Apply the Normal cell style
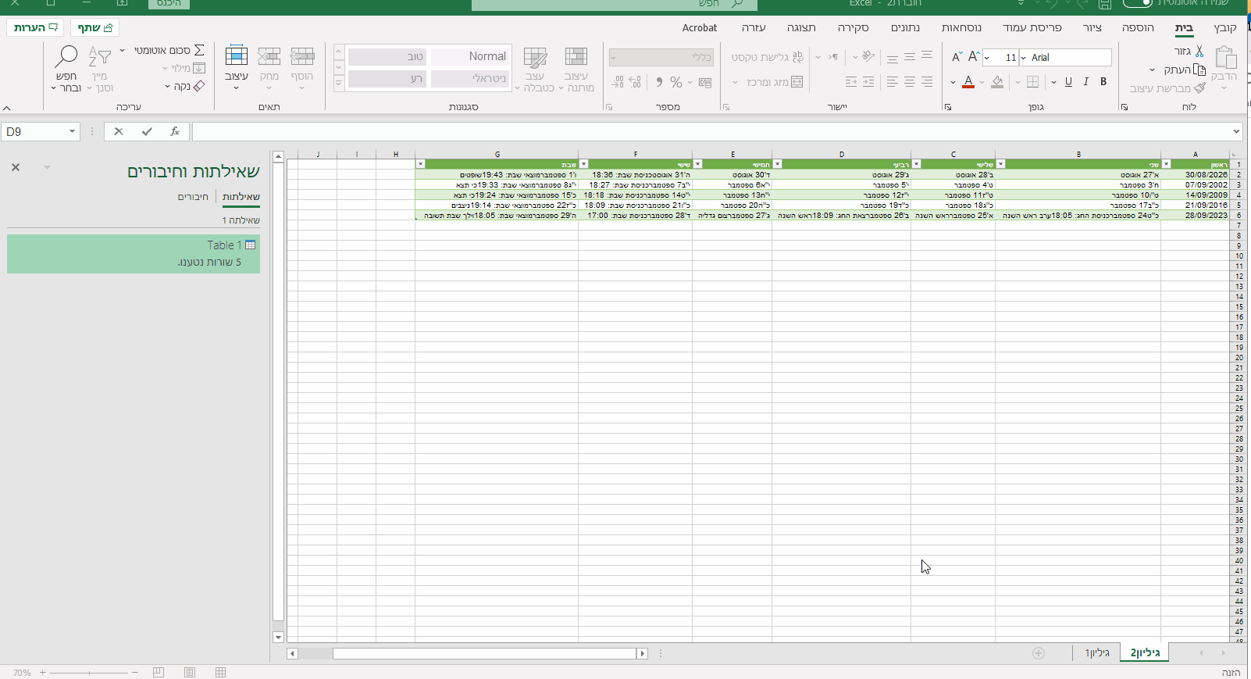1251x679 pixels. (x=470, y=56)
